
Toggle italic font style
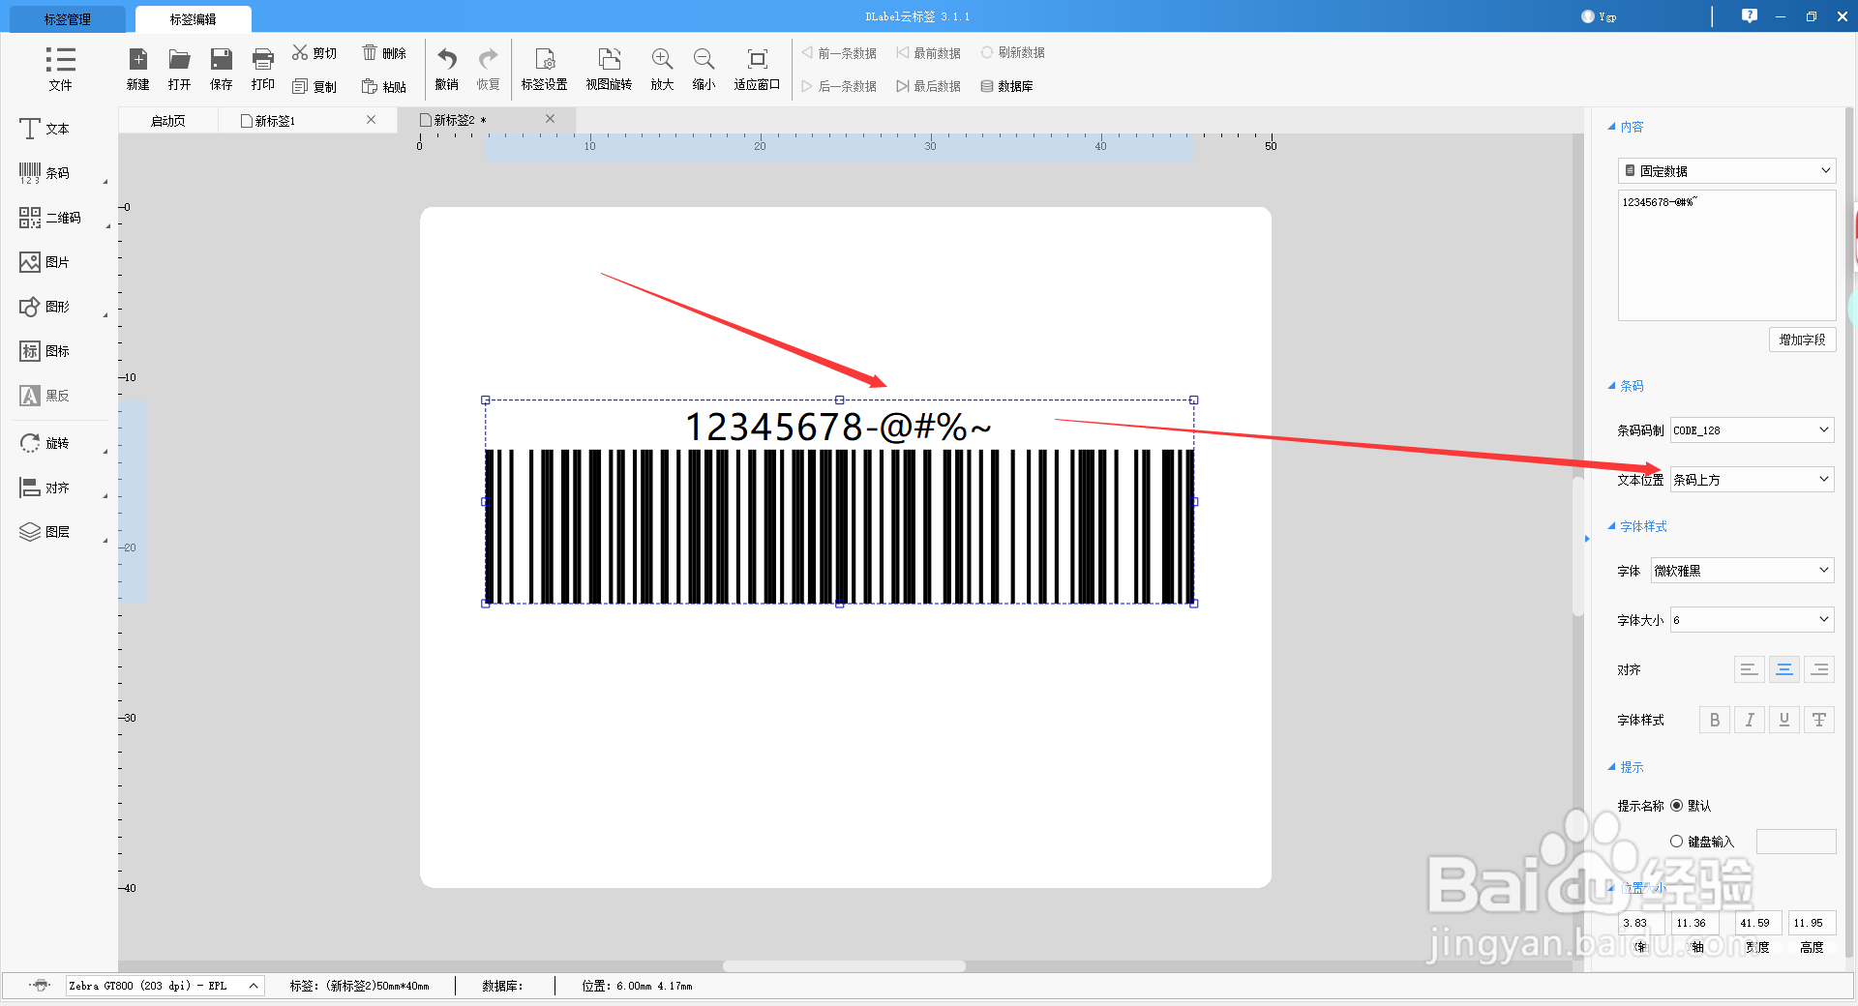1750,720
